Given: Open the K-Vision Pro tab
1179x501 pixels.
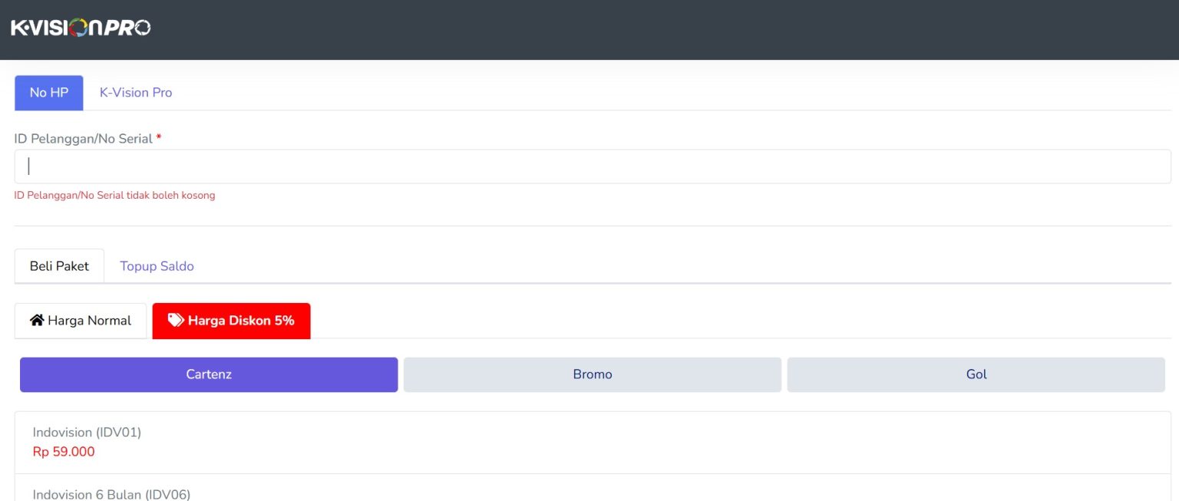Looking at the screenshot, I should 136,93.
